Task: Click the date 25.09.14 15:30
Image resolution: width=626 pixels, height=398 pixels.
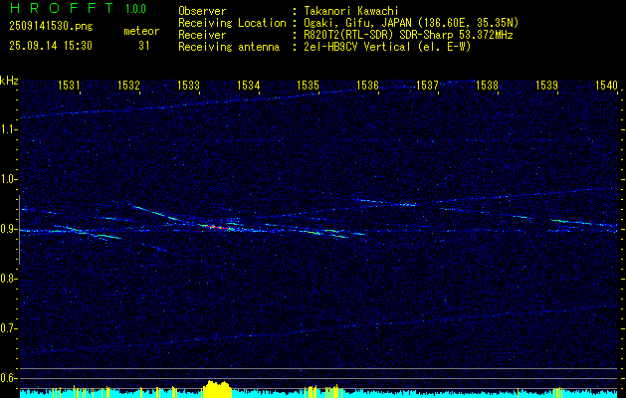Action: 51,46
